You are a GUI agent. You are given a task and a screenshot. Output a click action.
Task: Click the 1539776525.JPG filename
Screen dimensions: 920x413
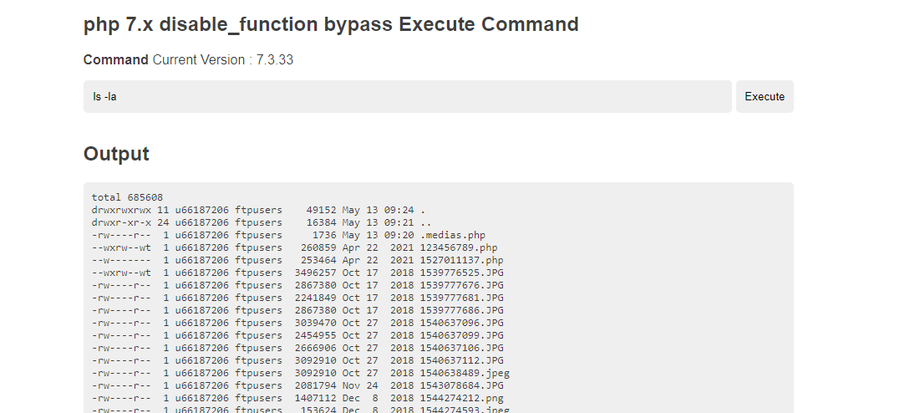point(461,273)
